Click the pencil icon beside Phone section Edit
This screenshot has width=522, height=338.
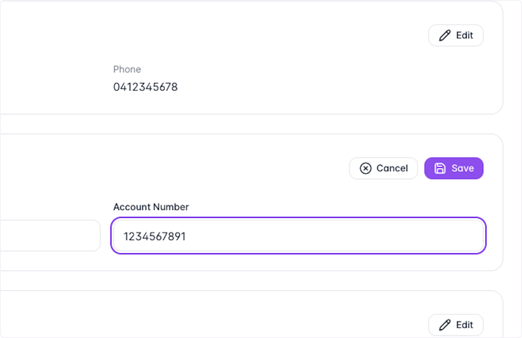445,35
